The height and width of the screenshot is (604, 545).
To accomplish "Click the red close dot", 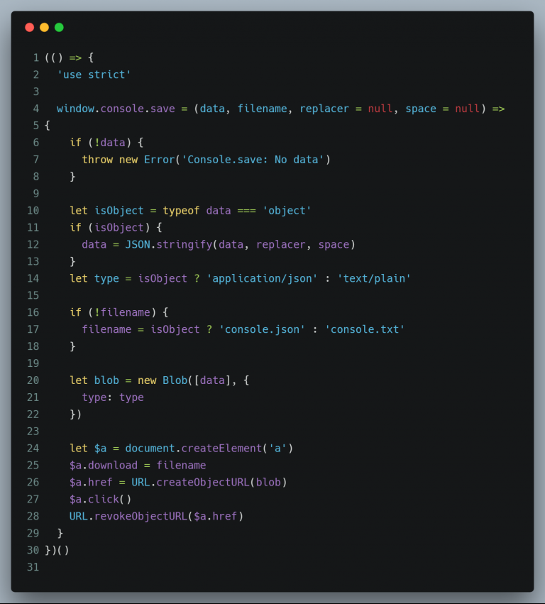I will 30,28.
